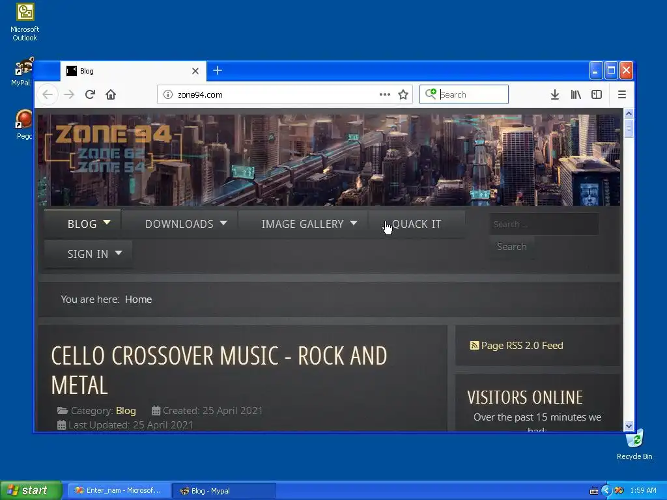Click the 1:59 AM taskbar clock
Viewport: 667px width, 500px height.
click(643, 491)
